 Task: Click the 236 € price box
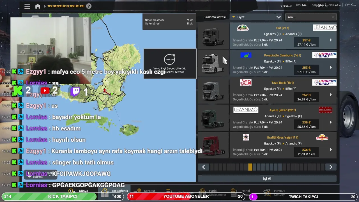(306, 152)
